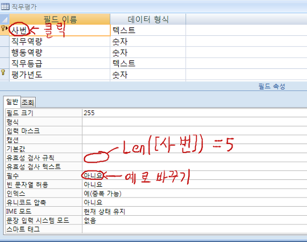
Task: Click the 행동역량 field name cell
Action: pyautogui.click(x=60, y=52)
